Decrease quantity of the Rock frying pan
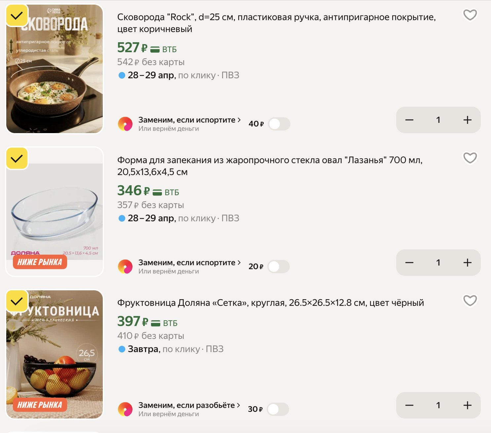The width and height of the screenshot is (491, 433). (409, 120)
